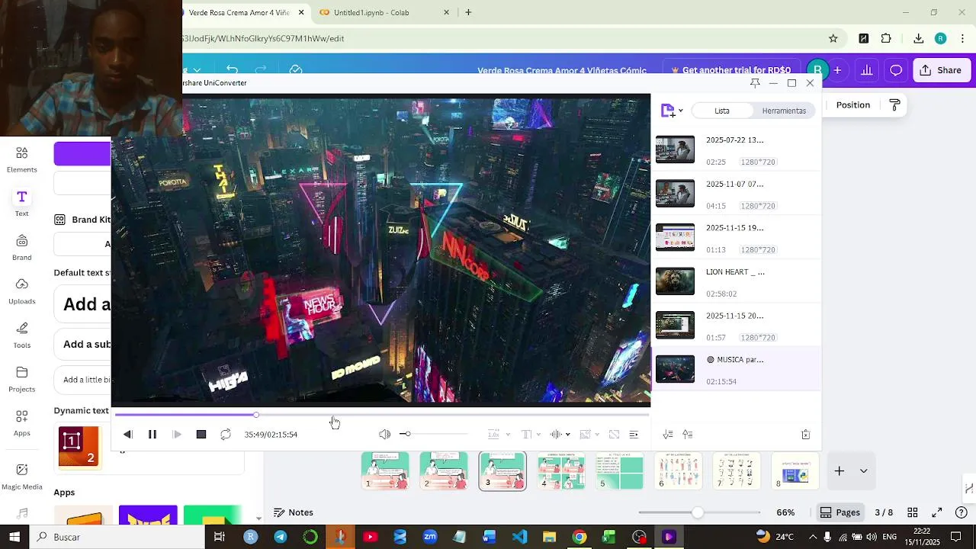Select MUSICA par... item in list
The height and width of the screenshot is (549, 976).
coord(737,370)
